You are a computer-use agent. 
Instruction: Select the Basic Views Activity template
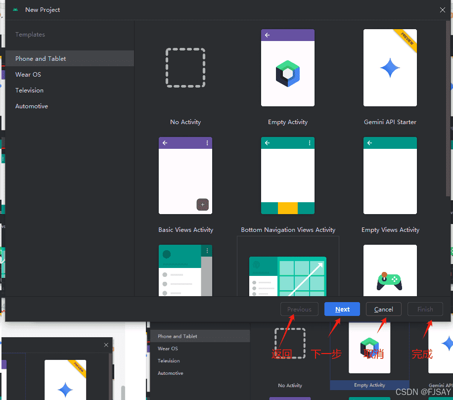pos(185,176)
